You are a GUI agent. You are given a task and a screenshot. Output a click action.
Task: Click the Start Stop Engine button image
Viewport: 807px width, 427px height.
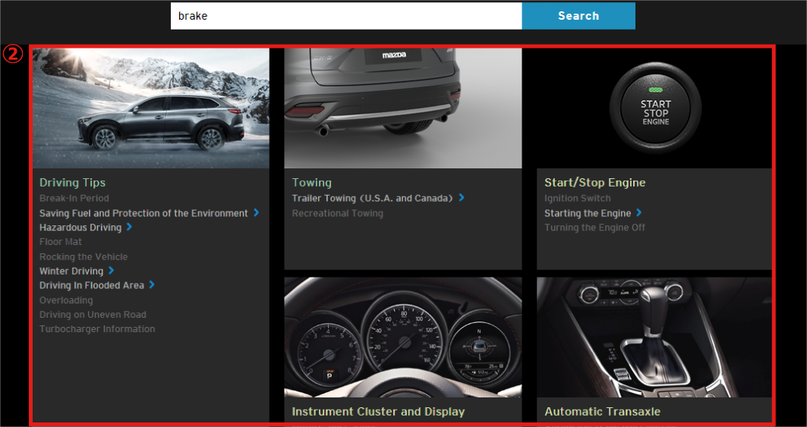[655, 108]
